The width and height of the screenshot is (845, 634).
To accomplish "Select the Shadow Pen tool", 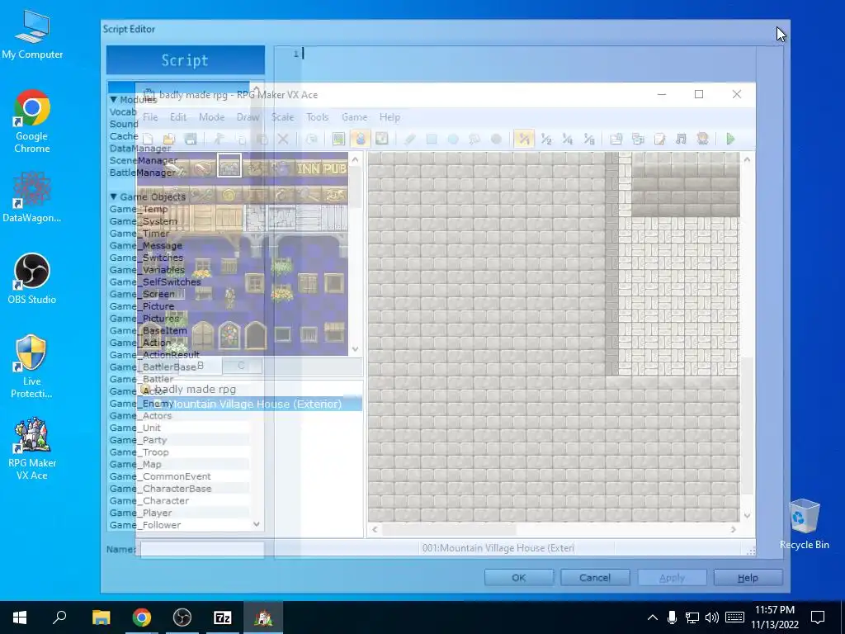I will pyautogui.click(x=496, y=139).
